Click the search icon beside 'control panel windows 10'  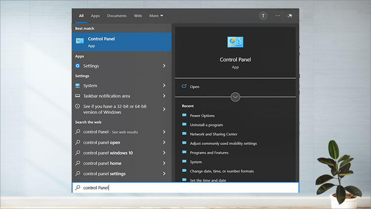[78, 153]
